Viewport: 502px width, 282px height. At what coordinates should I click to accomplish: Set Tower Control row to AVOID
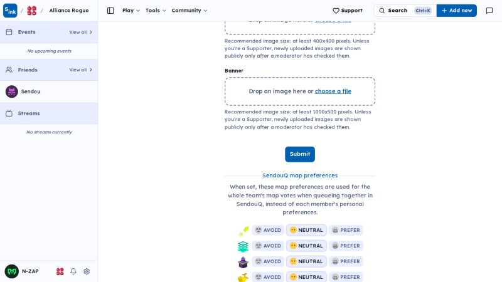pos(268,261)
